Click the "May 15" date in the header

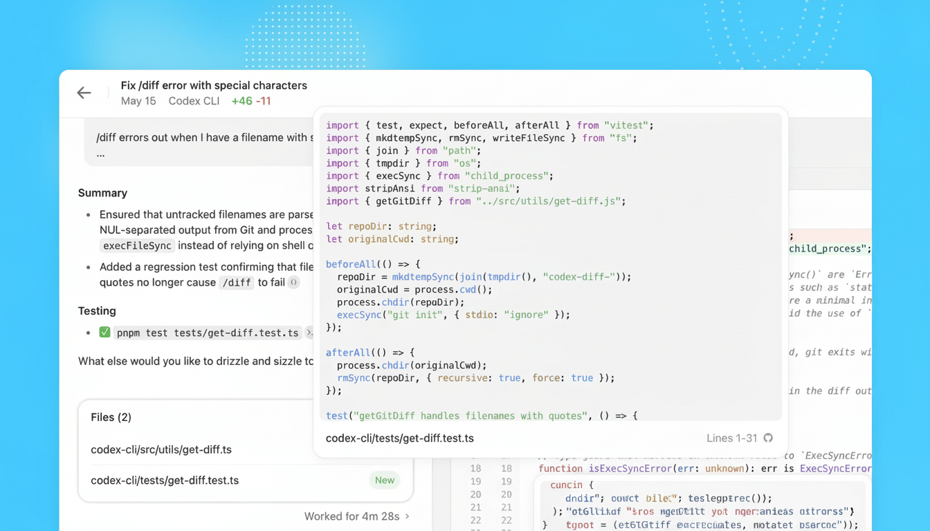[138, 101]
